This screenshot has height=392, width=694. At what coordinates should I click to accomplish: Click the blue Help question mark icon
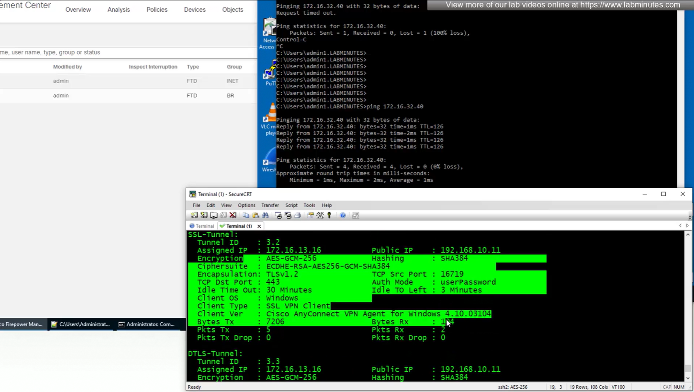[343, 215]
